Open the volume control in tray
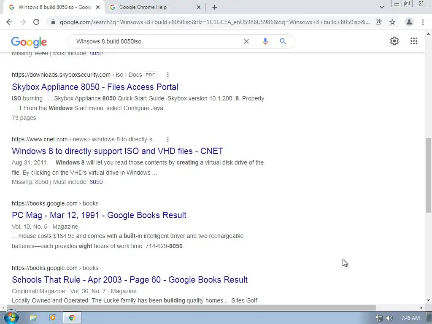 pyautogui.click(x=389, y=318)
